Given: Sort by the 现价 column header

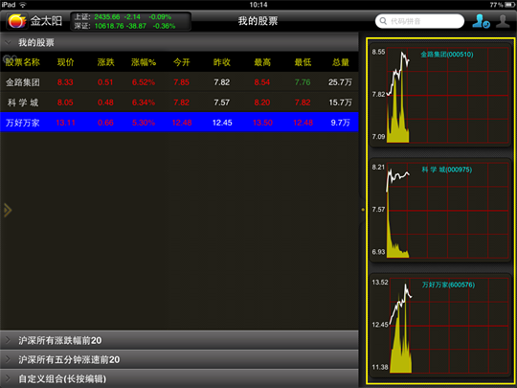Looking at the screenshot, I should 66,62.
